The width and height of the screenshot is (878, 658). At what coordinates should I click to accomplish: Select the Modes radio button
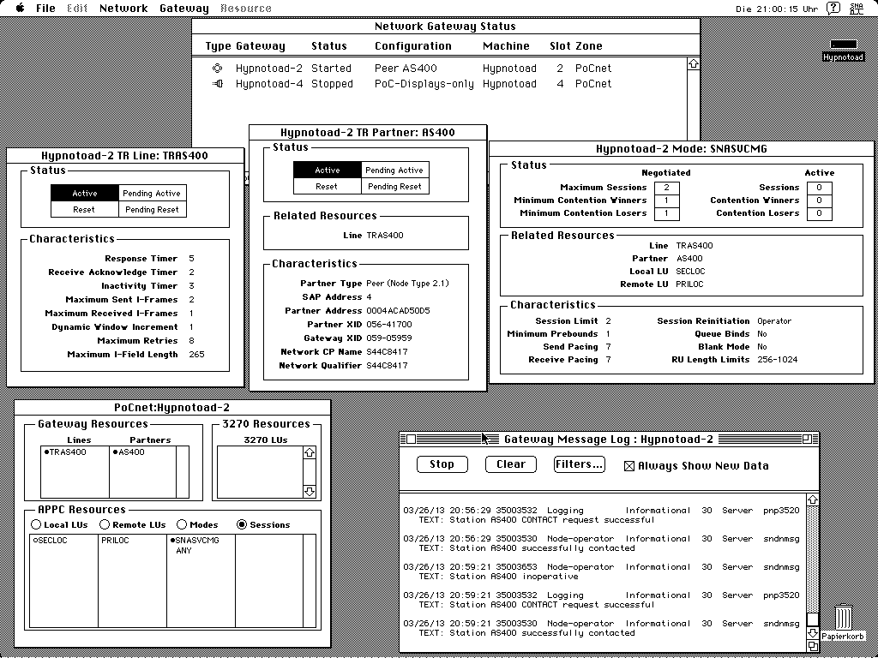click(x=182, y=524)
